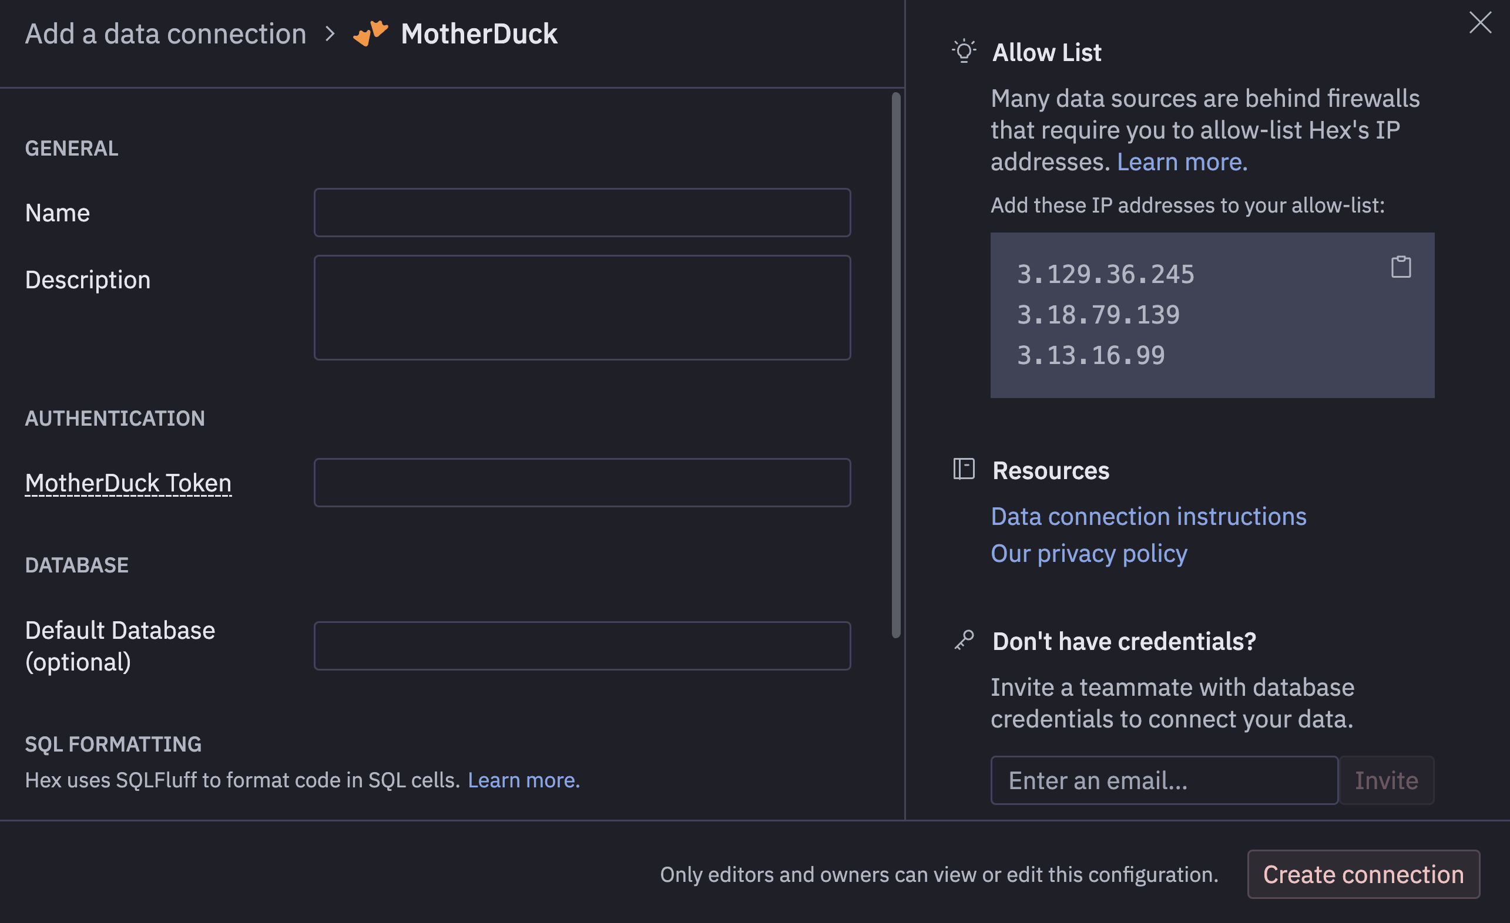Open SQLFluff Learn more link

524,780
